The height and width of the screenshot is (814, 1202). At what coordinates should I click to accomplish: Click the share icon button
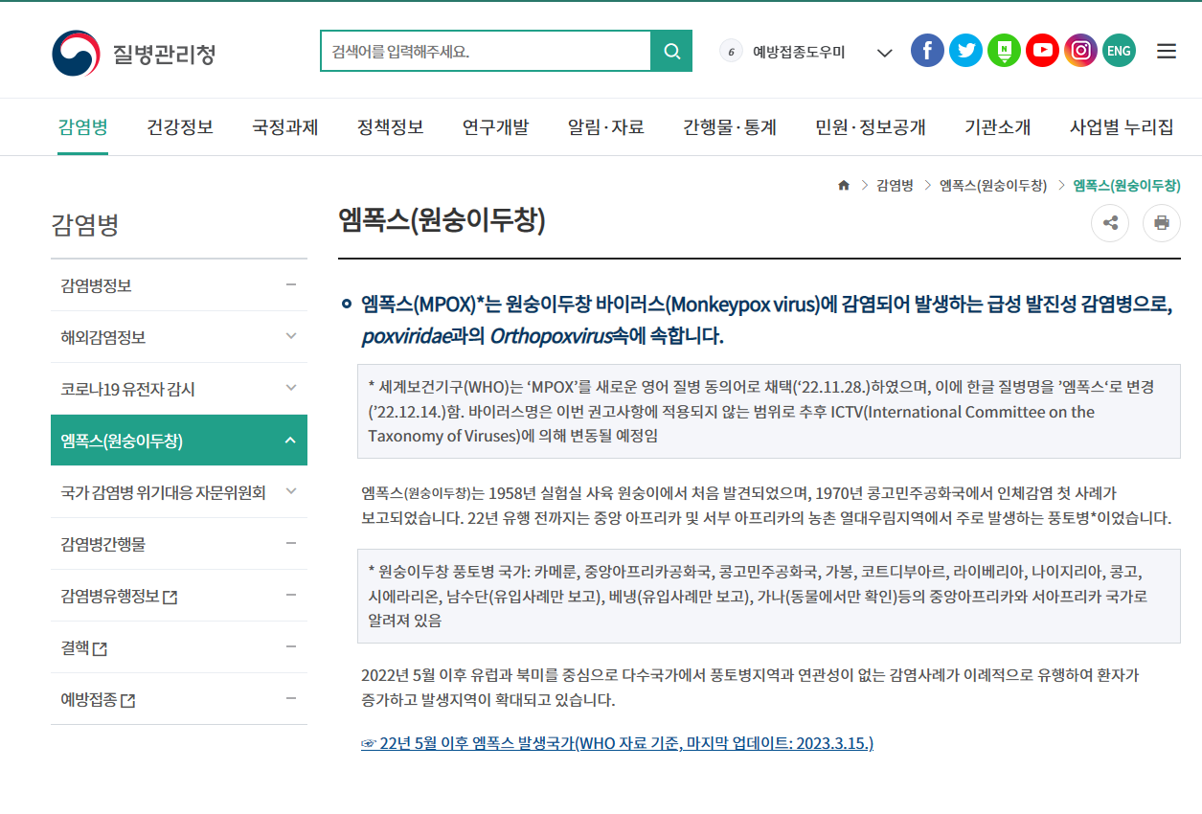pyautogui.click(x=1110, y=223)
